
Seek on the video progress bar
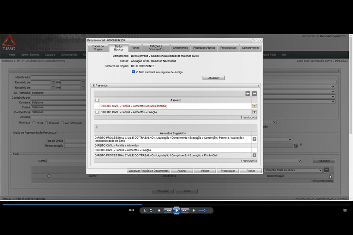pyautogui.click(x=176, y=205)
